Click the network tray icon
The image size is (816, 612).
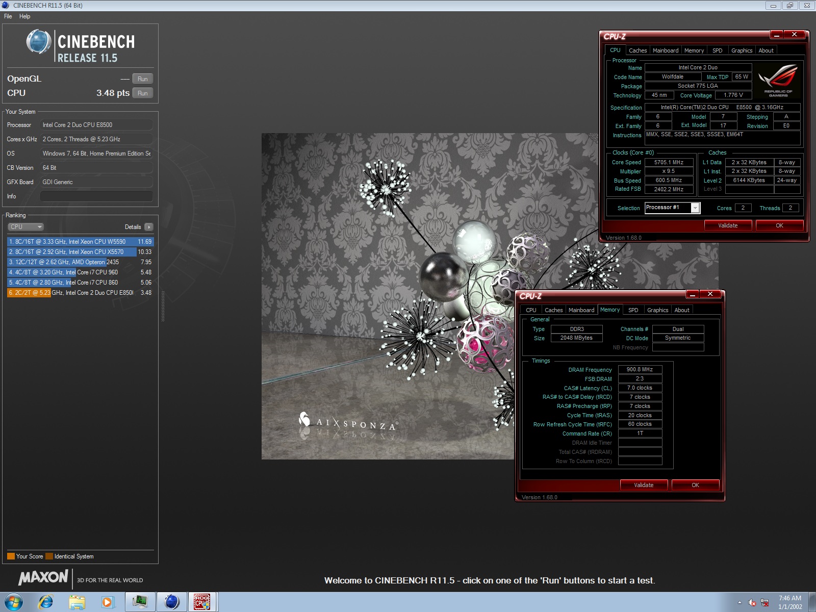764,602
